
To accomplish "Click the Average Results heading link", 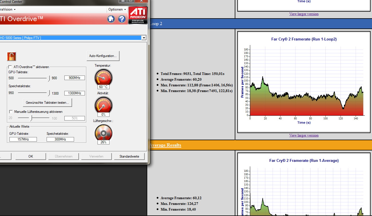I will point(165,145).
